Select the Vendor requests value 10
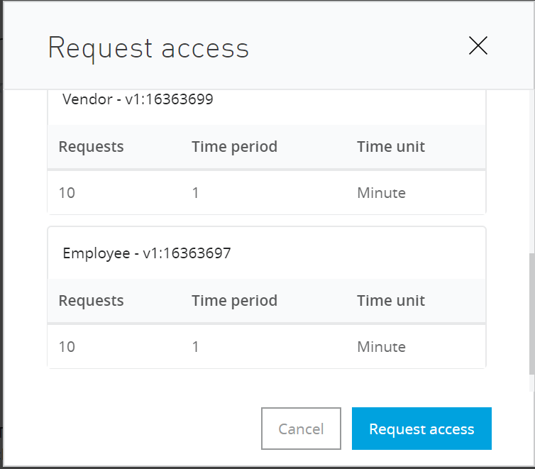535x469 pixels. tap(67, 193)
